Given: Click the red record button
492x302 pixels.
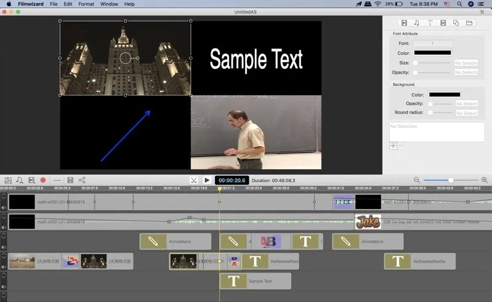Looking at the screenshot, I should coord(43,180).
